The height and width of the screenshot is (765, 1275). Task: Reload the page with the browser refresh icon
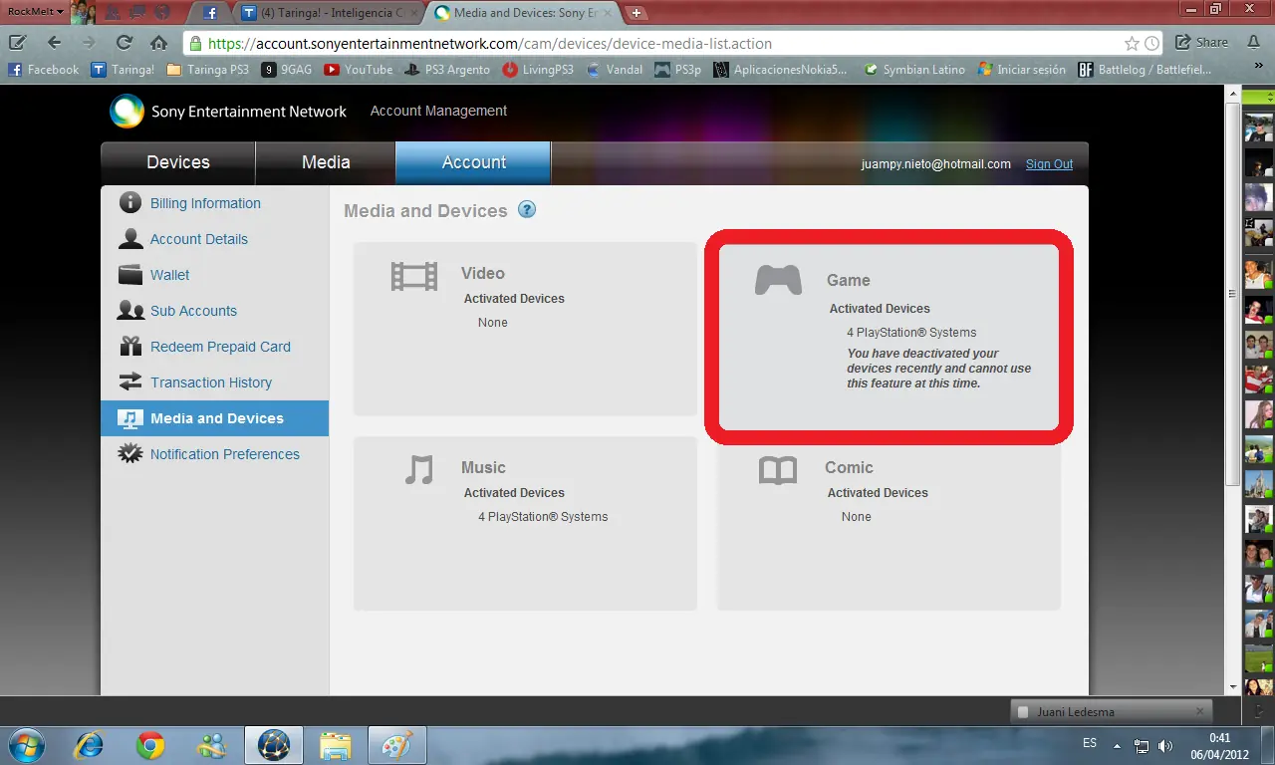124,43
